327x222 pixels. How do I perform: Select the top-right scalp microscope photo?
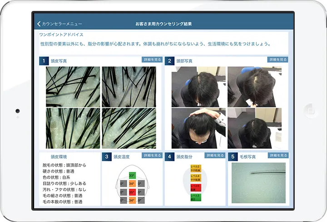[x=129, y=86]
